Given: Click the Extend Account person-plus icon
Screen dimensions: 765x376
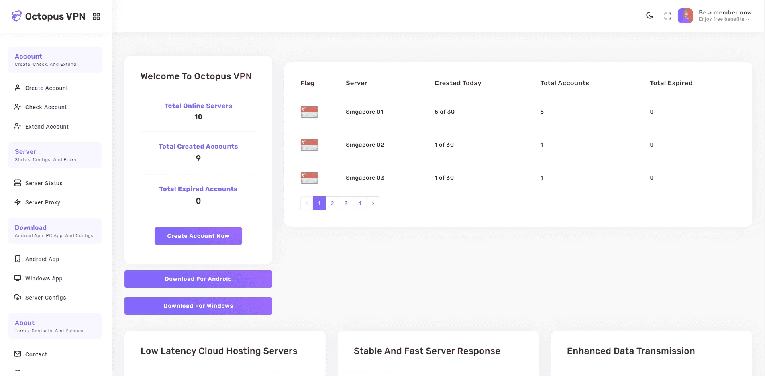Looking at the screenshot, I should tap(18, 126).
